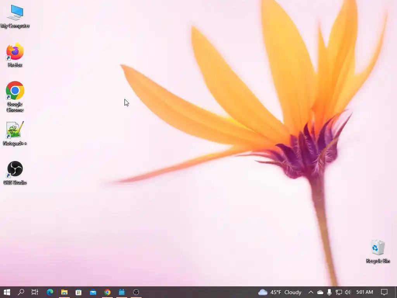Image resolution: width=397 pixels, height=298 pixels.
Task: Select the Google Chrome desktop shortcut
Action: tap(15, 97)
